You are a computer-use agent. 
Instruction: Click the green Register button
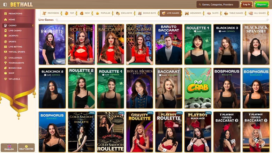tap(262, 5)
